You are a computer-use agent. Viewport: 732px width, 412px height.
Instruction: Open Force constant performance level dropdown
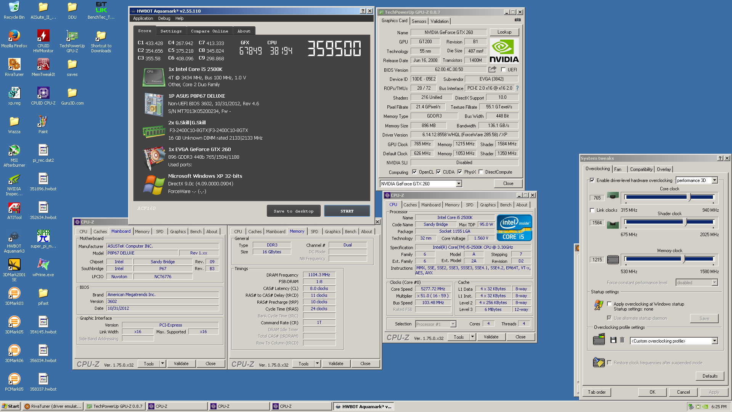tap(715, 283)
